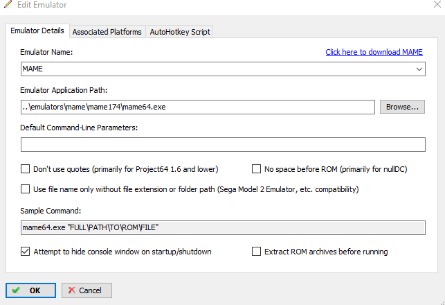The width and height of the screenshot is (445, 305).
Task: Open the Associated Platforms tab
Action: (107, 32)
